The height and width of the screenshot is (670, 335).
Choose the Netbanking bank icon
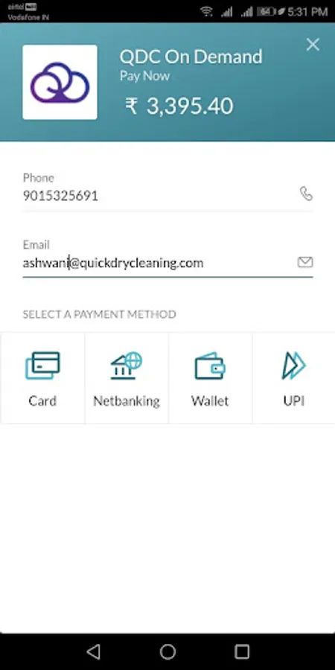click(x=127, y=366)
